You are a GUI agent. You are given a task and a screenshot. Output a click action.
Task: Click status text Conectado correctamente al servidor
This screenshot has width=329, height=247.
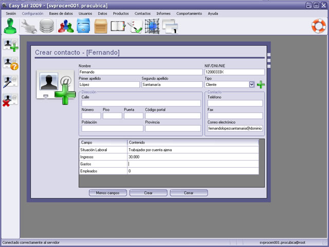pos(31,242)
